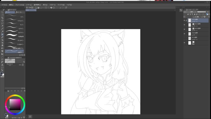Click the circle Clear icon in command bar
The height and width of the screenshot is (119, 211).
tap(46, 8)
